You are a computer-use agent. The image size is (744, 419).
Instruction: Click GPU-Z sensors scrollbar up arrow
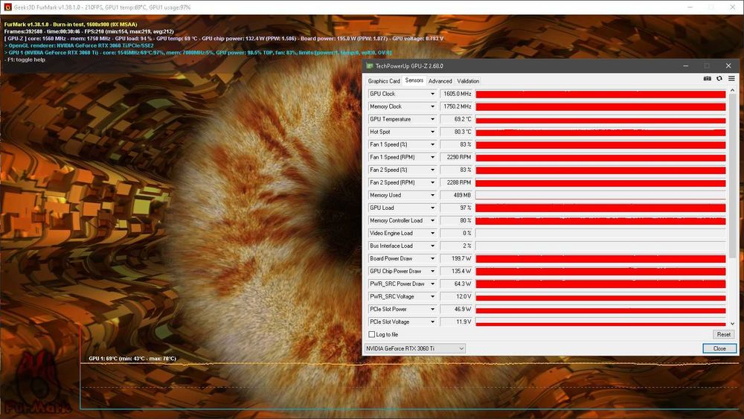tap(732, 90)
